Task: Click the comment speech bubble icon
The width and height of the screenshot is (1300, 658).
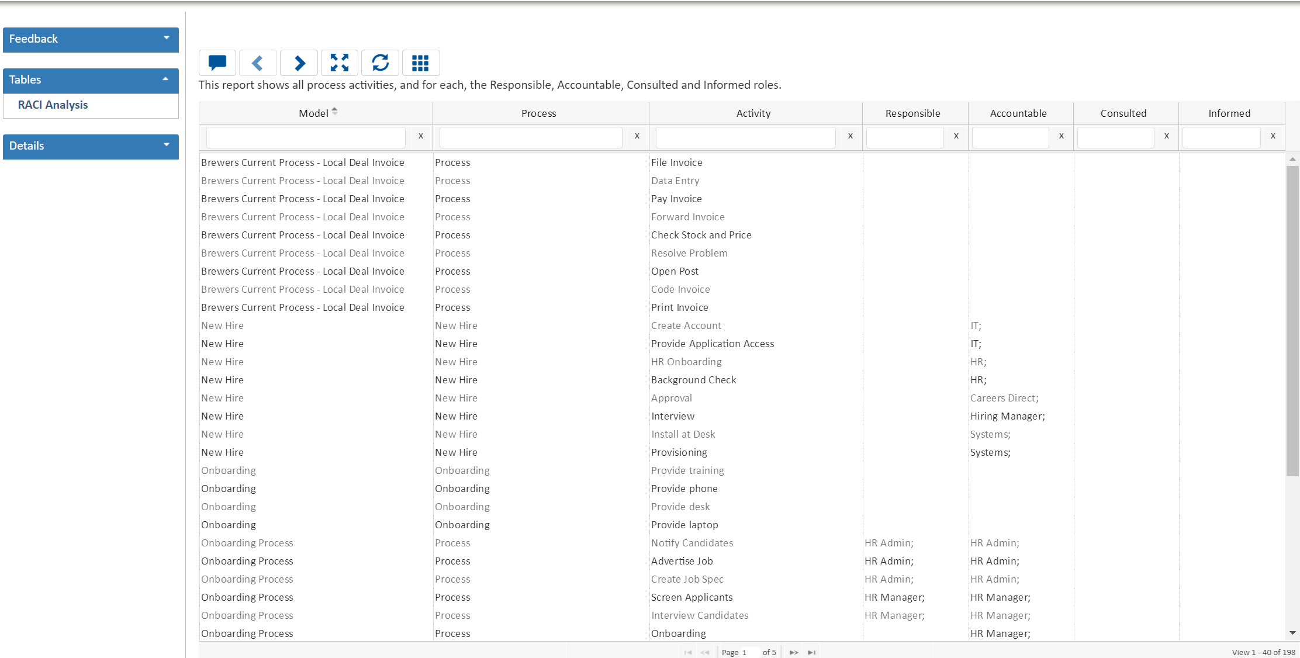Action: [217, 63]
